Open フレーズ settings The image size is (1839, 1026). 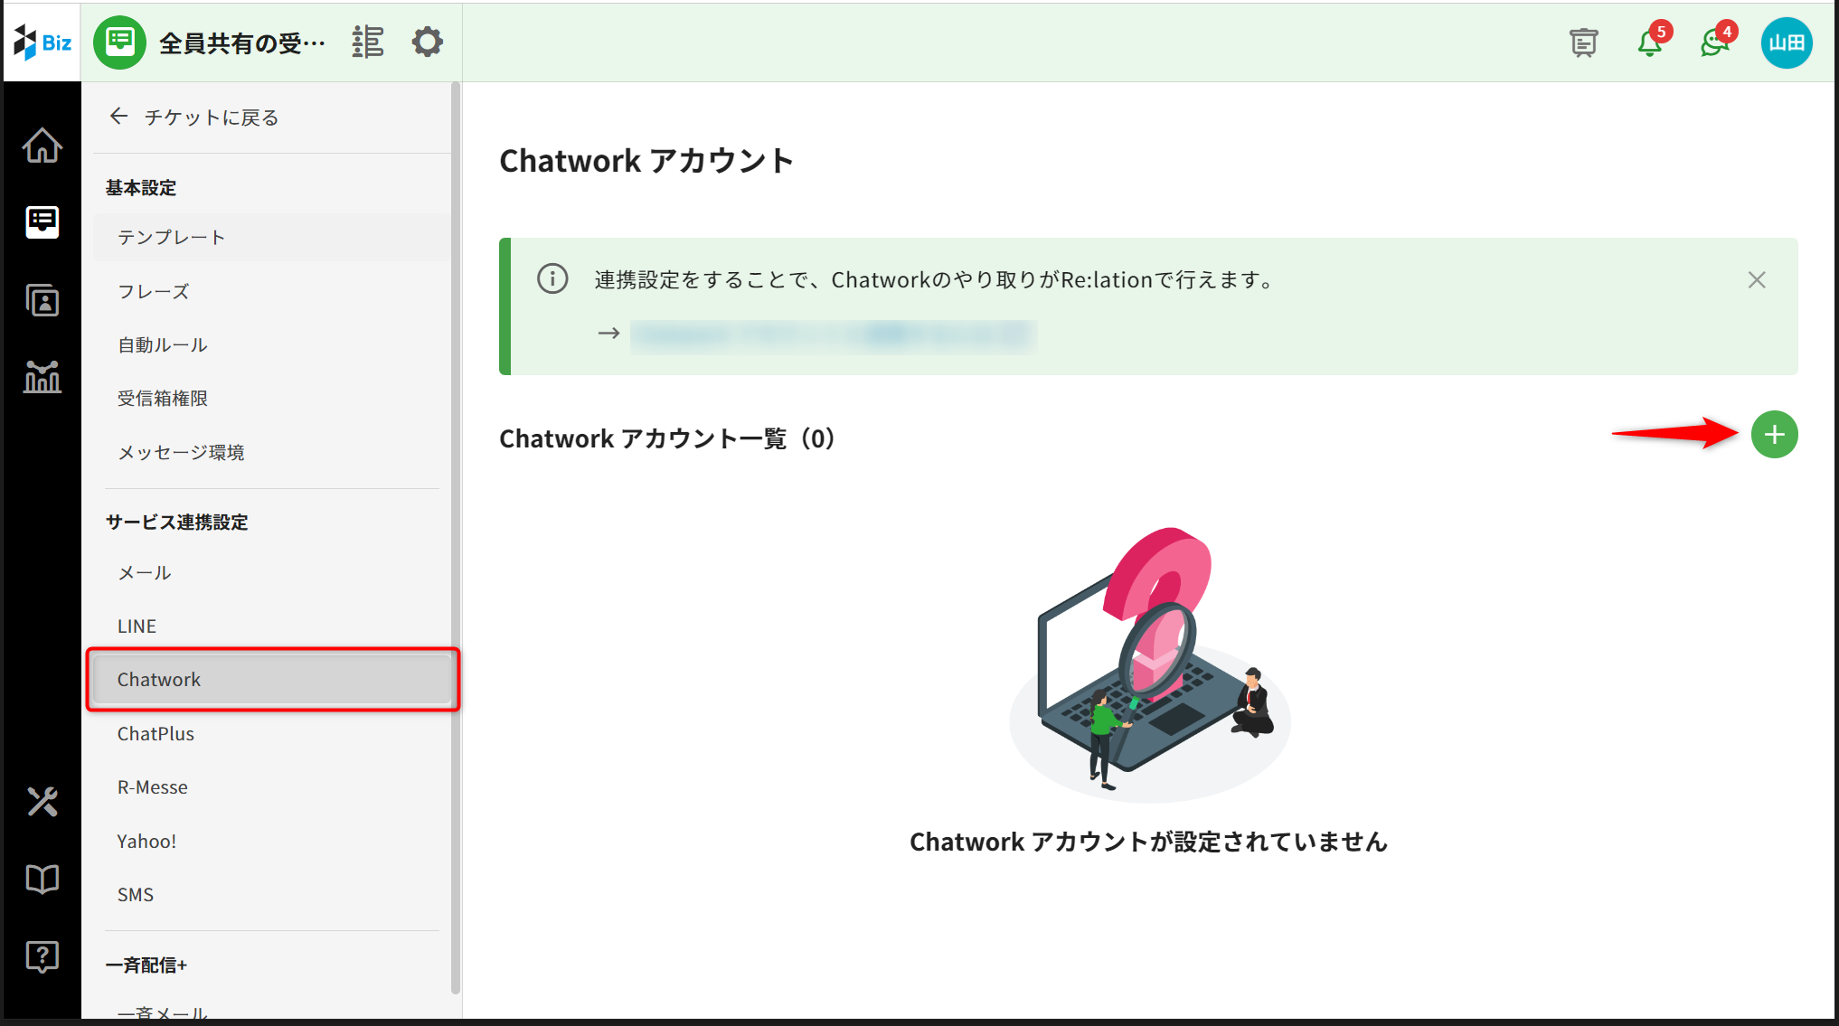pyautogui.click(x=271, y=291)
